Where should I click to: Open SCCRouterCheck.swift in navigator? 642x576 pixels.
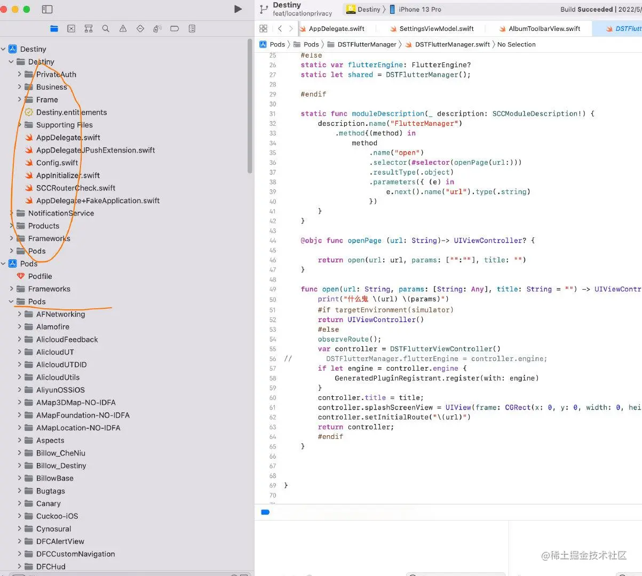[x=76, y=188]
